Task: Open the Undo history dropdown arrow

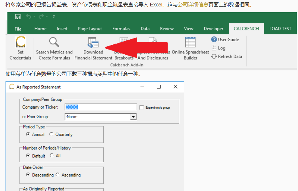Action: [x=34, y=17]
